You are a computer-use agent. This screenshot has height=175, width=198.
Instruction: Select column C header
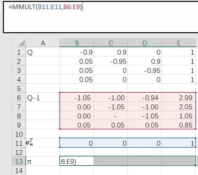click(111, 43)
